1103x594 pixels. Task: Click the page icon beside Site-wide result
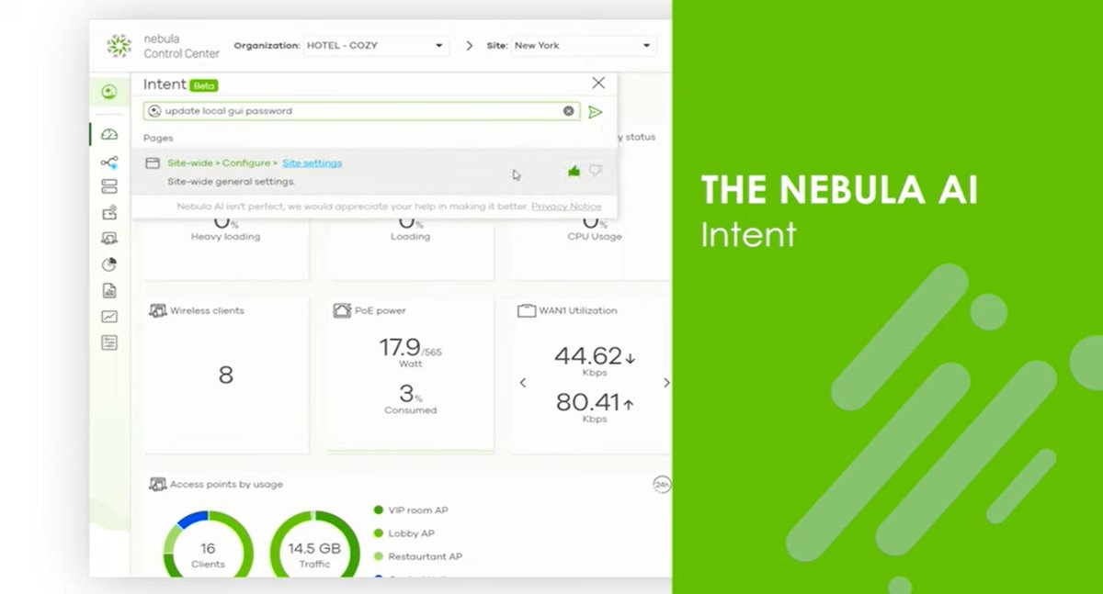(x=153, y=163)
